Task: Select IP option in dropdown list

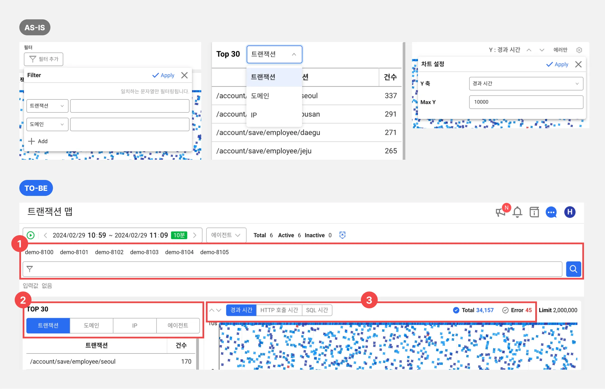Action: coord(274,115)
